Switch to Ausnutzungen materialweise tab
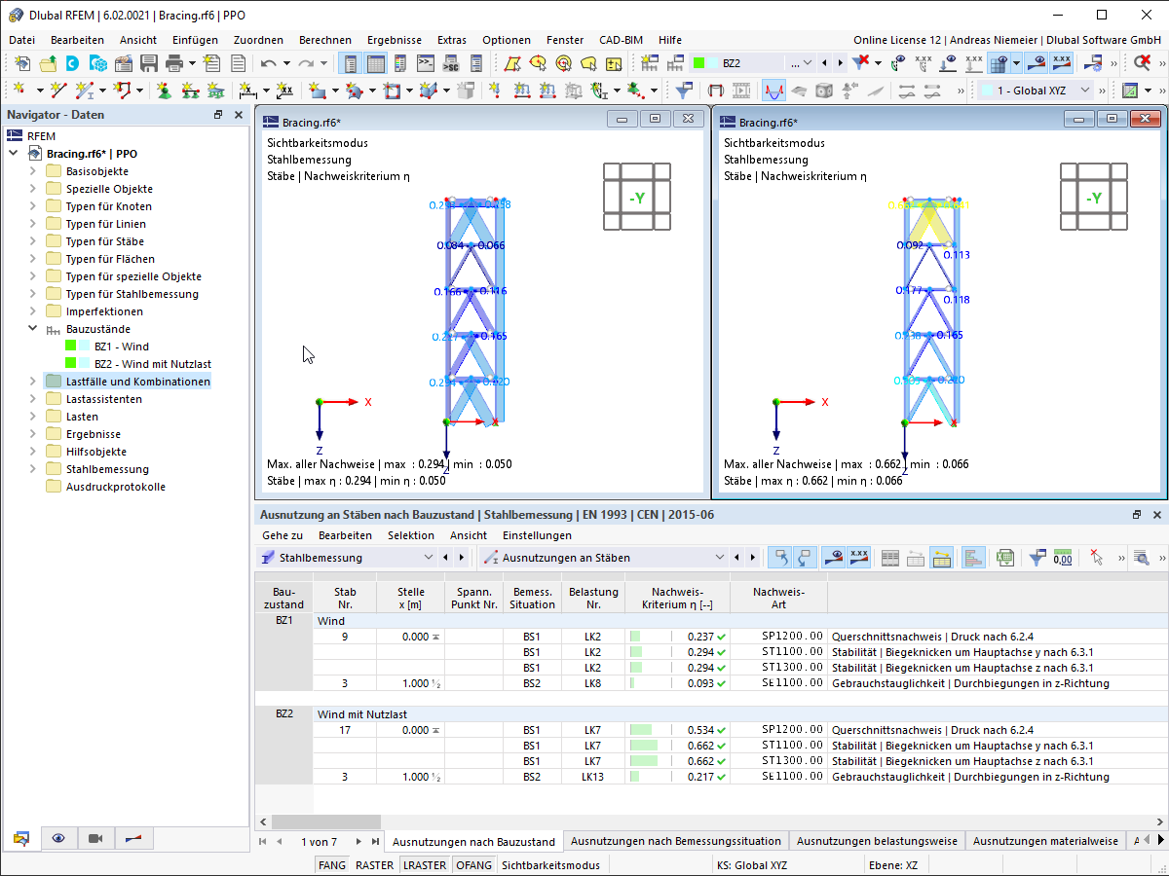The height and width of the screenshot is (876, 1169). click(1045, 841)
